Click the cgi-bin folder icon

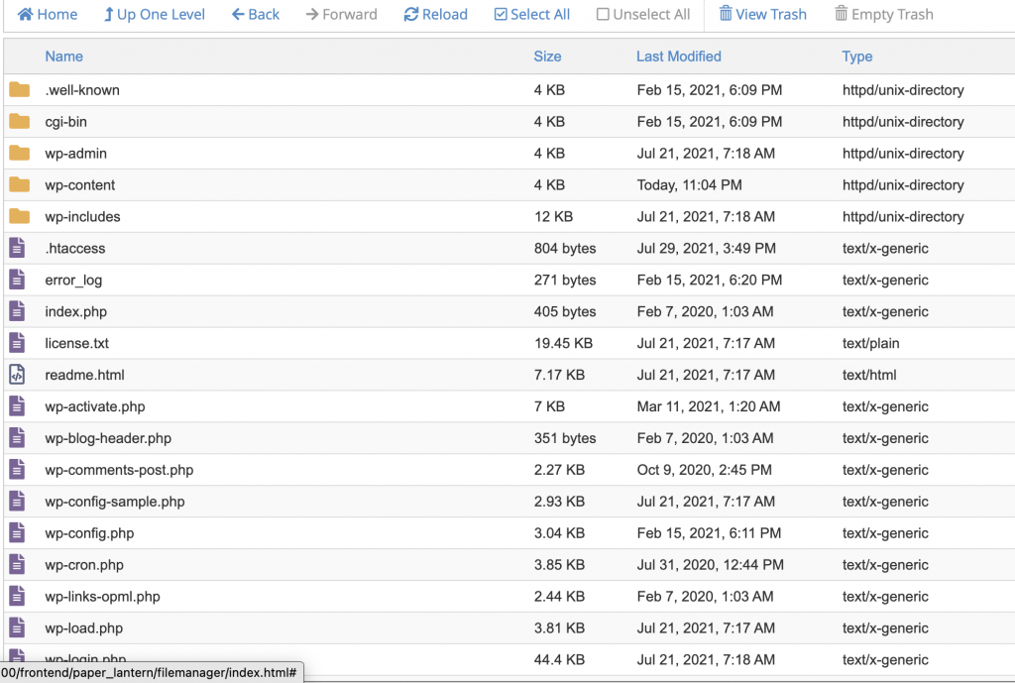[19, 121]
